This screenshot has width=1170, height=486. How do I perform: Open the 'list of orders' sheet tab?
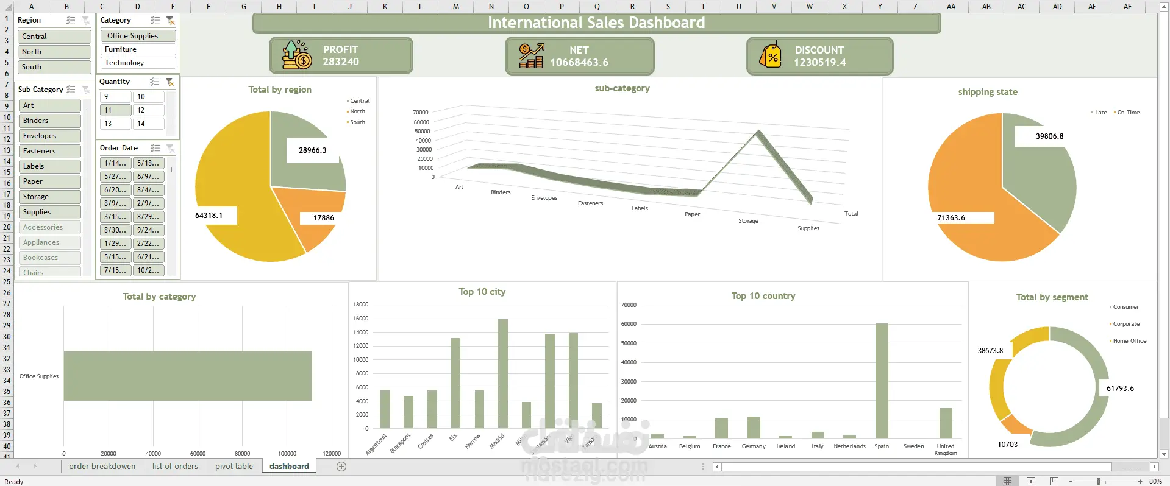175,467
